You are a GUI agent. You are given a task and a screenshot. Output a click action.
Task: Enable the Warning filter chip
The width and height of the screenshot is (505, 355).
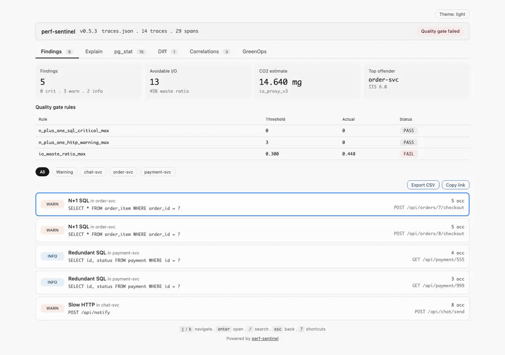point(65,172)
